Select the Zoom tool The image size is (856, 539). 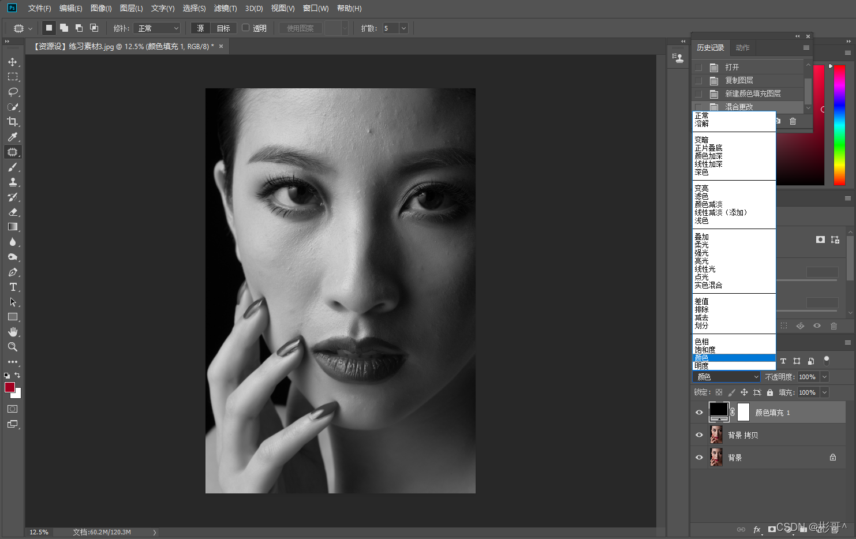click(x=13, y=347)
